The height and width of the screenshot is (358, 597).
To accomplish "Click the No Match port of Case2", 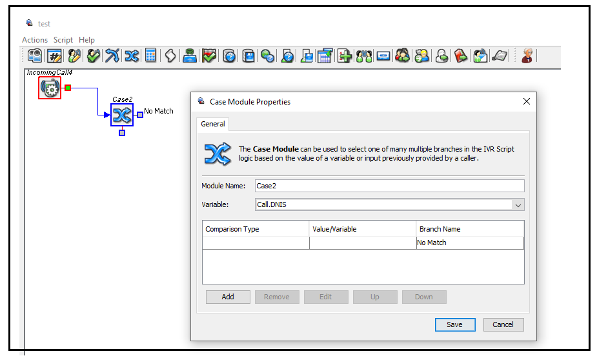I will [140, 115].
